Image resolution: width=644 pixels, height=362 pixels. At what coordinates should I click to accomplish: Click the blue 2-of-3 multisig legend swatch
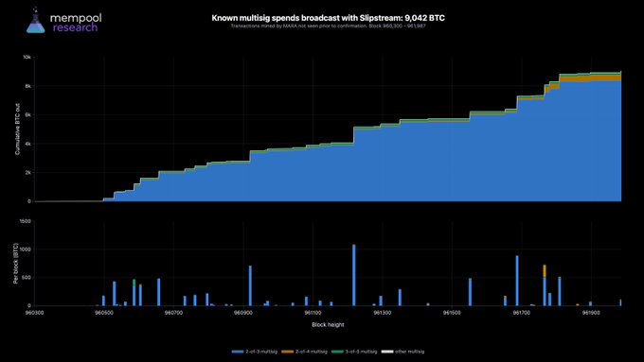click(238, 352)
